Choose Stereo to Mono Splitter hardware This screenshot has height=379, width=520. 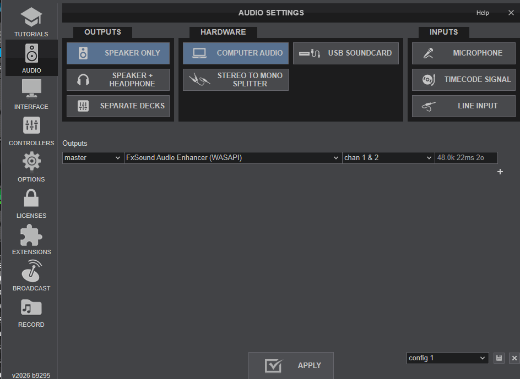235,80
